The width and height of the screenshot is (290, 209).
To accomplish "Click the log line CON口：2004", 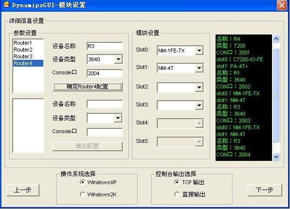I will (x=233, y=155).
